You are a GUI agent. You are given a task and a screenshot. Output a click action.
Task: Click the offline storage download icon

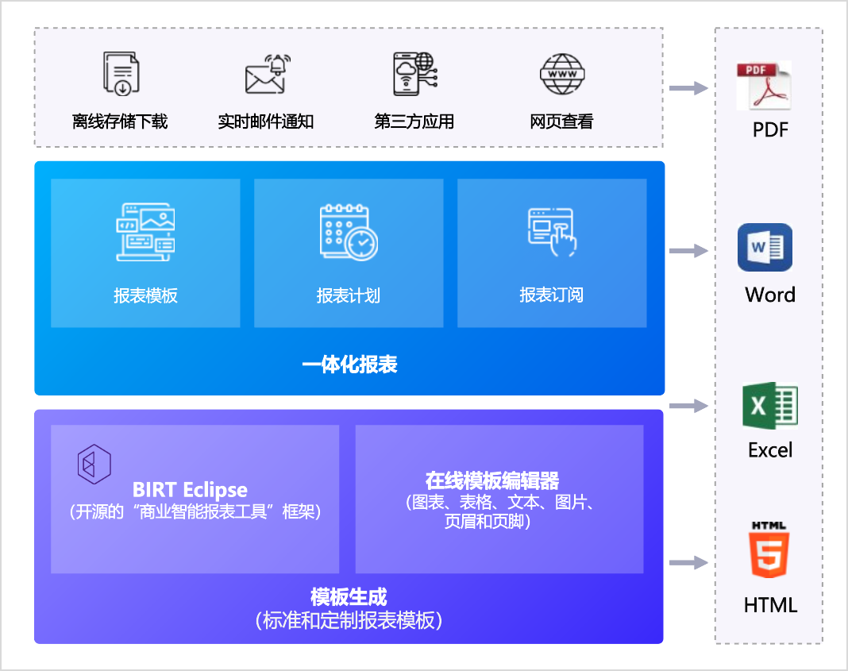[121, 75]
